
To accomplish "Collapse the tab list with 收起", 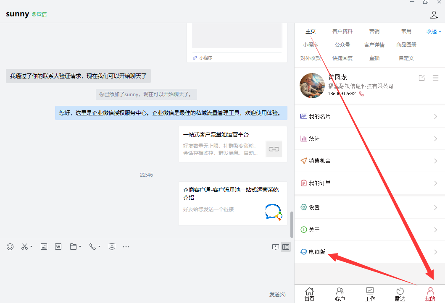I will pyautogui.click(x=434, y=31).
